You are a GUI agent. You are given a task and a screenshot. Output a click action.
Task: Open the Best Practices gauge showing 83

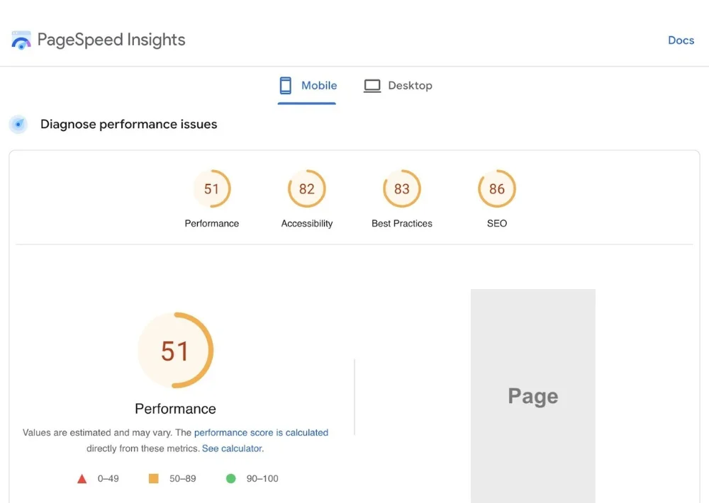[401, 188]
